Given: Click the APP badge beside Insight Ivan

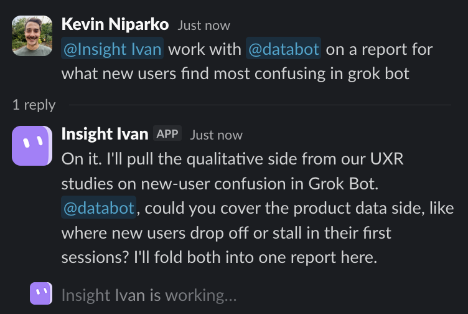Looking at the screenshot, I should 167,133.
